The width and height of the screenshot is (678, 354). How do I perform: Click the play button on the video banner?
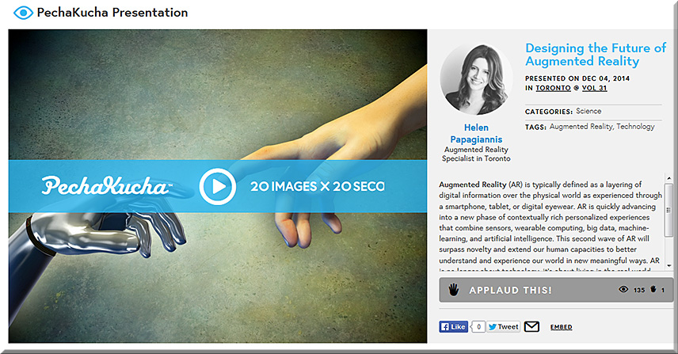[218, 186]
